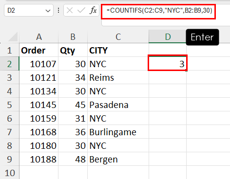The height and width of the screenshot is (179, 230).
Task: Click the three-dot handle beside the Name Box
Action: (x=58, y=11)
